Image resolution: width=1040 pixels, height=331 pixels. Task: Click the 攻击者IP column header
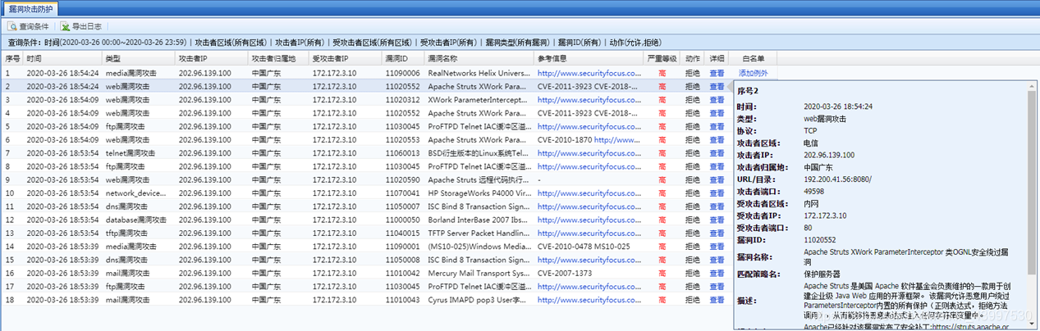tap(193, 59)
